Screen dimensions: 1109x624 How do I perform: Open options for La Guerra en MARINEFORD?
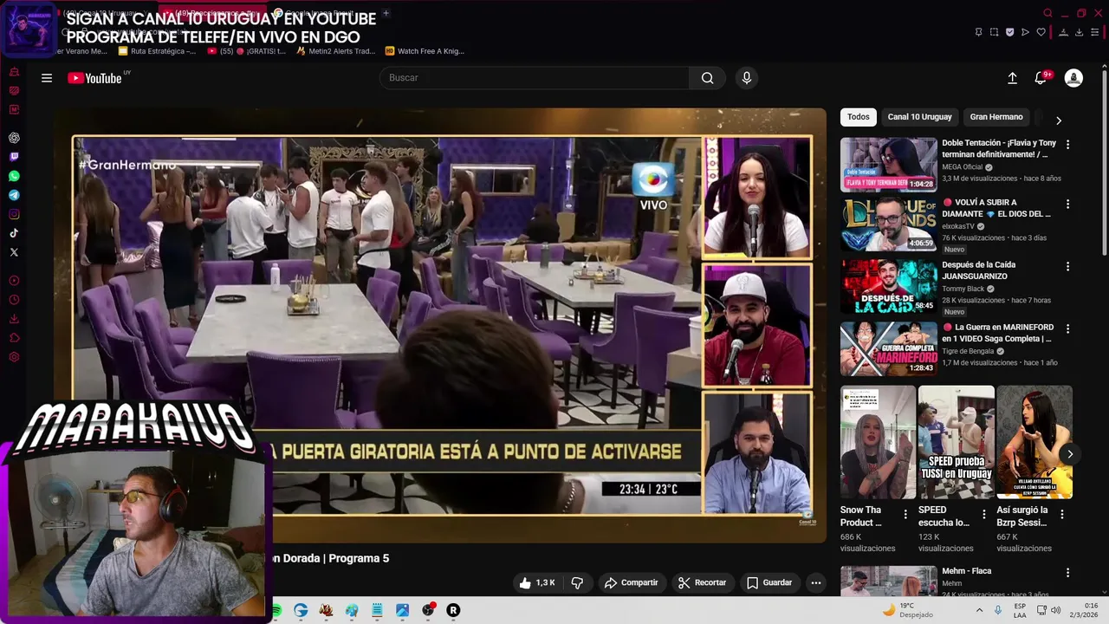(x=1067, y=329)
